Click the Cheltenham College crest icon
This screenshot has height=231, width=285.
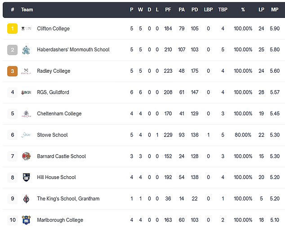point(27,114)
